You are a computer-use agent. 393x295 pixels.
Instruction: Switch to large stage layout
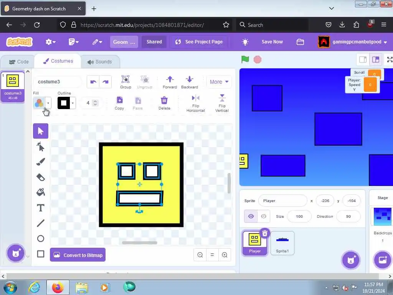(x=375, y=60)
